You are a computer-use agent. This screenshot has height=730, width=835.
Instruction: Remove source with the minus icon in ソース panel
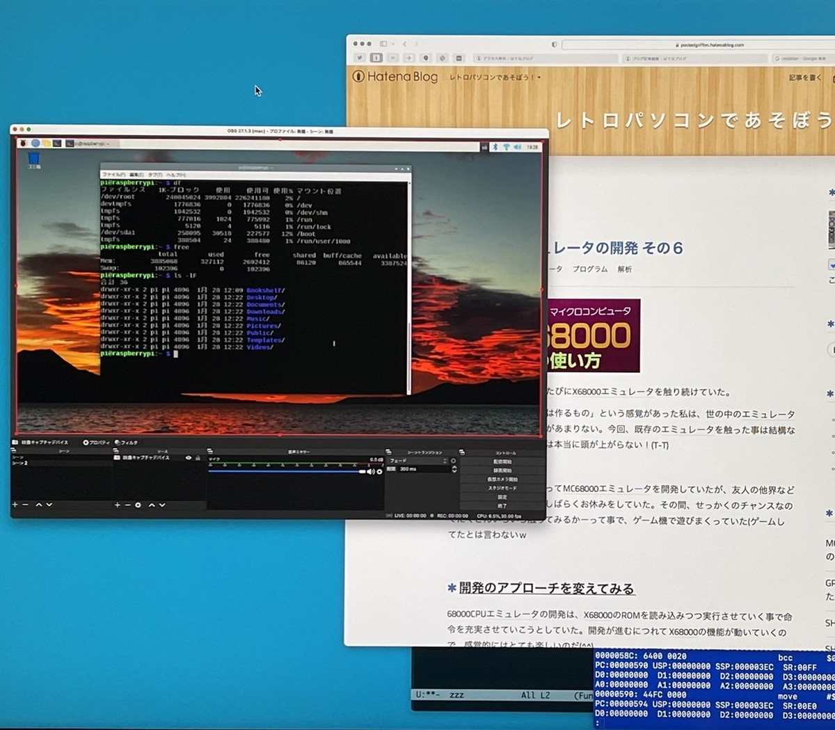coord(127,505)
